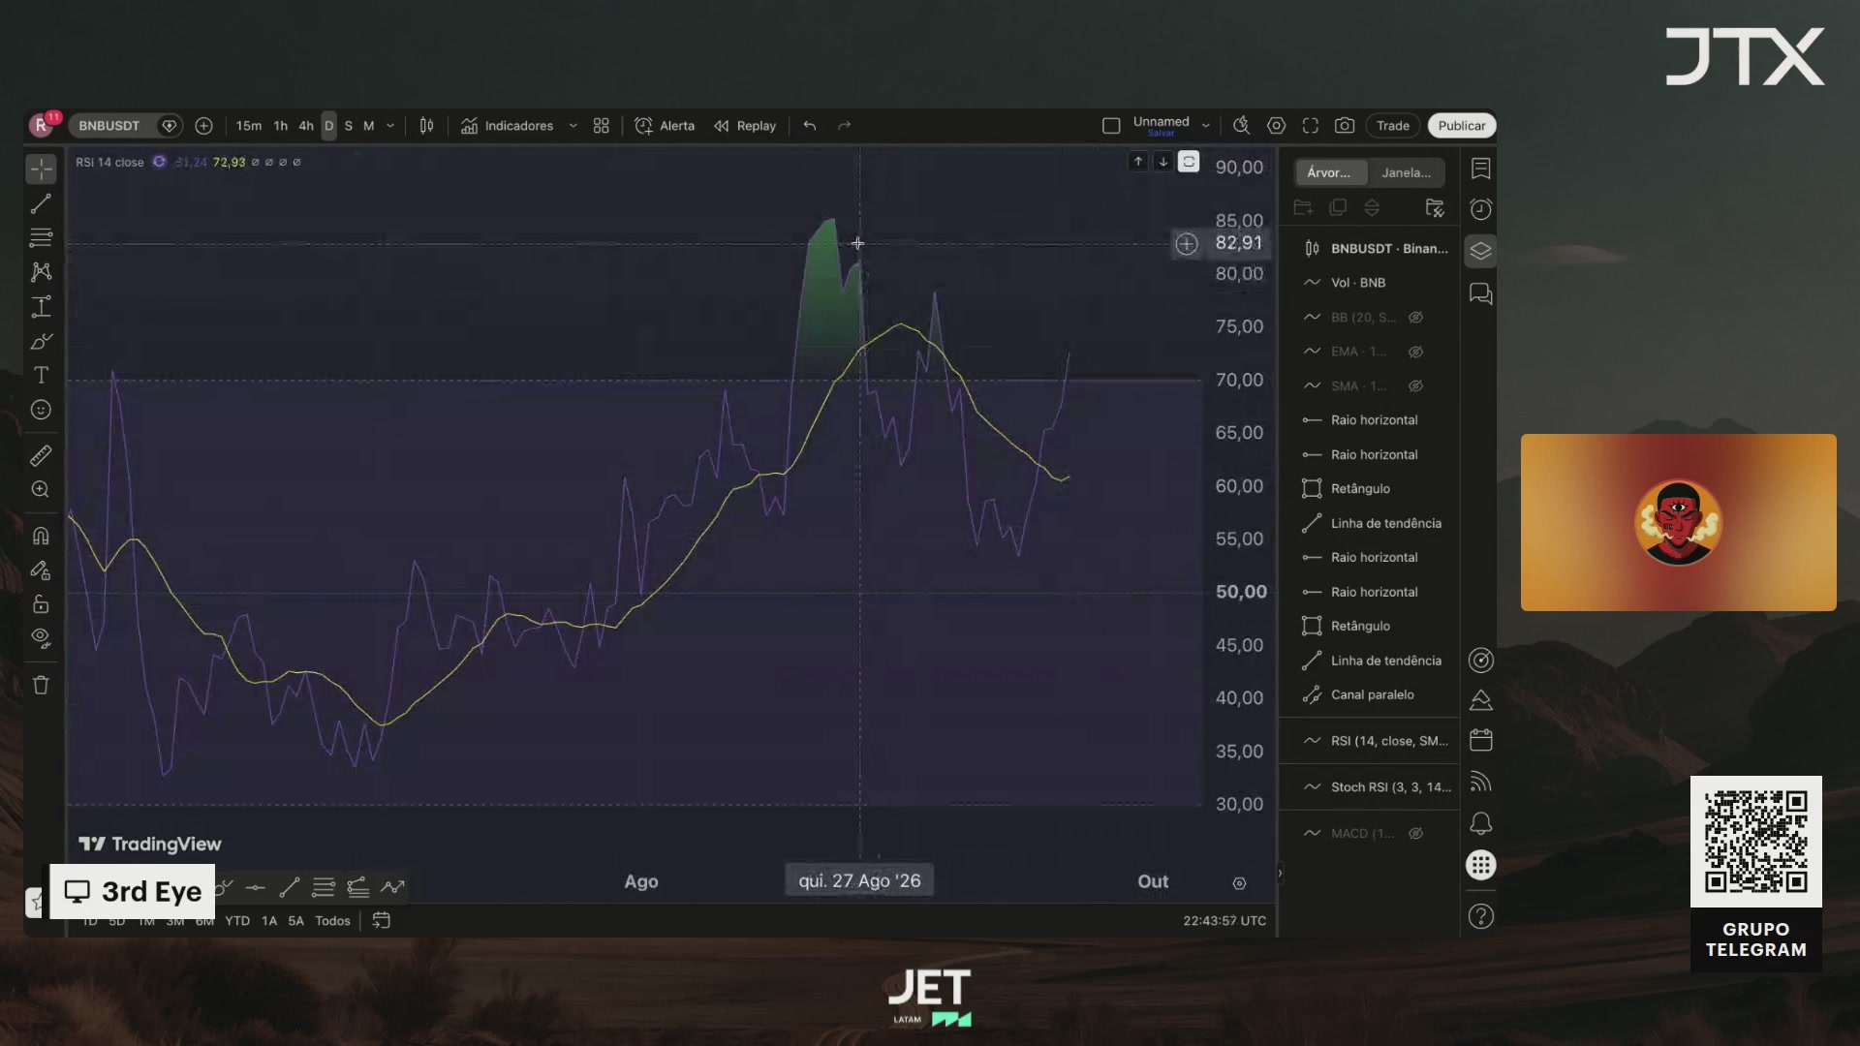Expand the indicators favorites dropdown arrow
Viewport: 1860px width, 1046px height.
(x=573, y=126)
